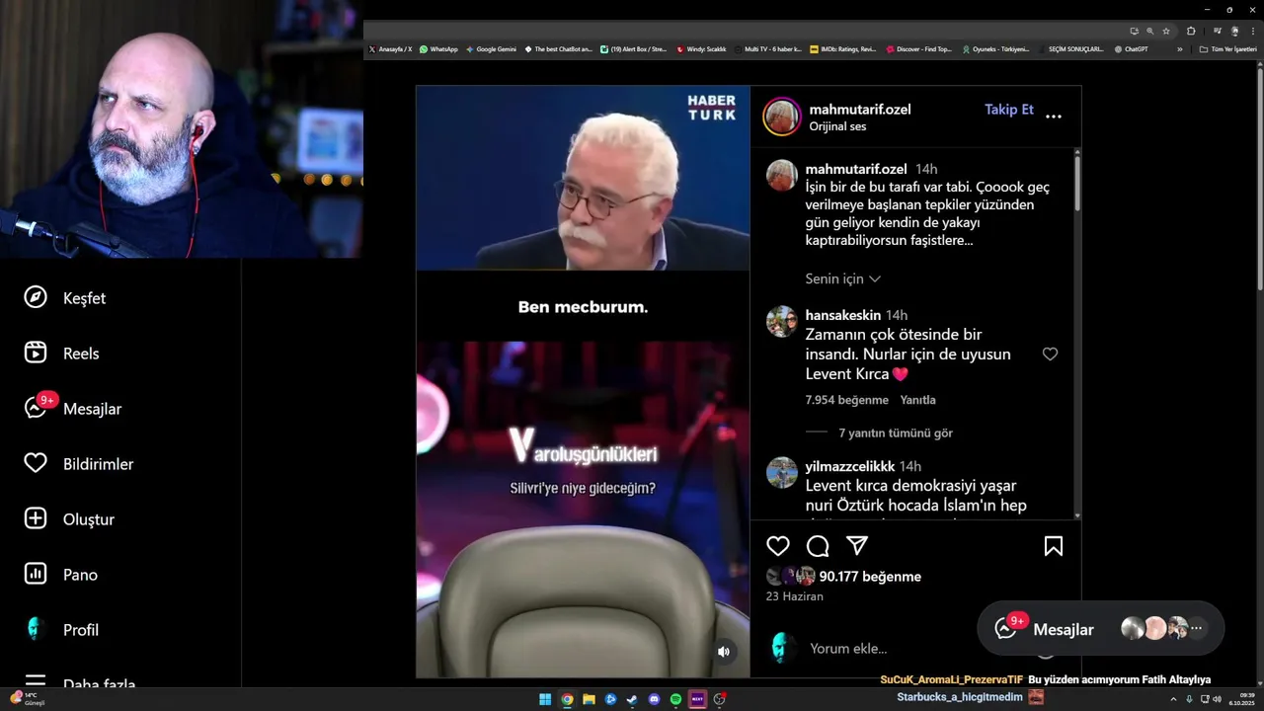The height and width of the screenshot is (711, 1264).
Task: Open Alert Box / Streamlabs bookmark
Action: [x=634, y=49]
